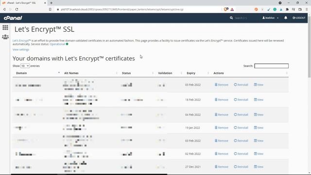This screenshot has width=311, height=175.
Task: Remove certificate expiring 27 Dec 2021
Action: point(222,167)
